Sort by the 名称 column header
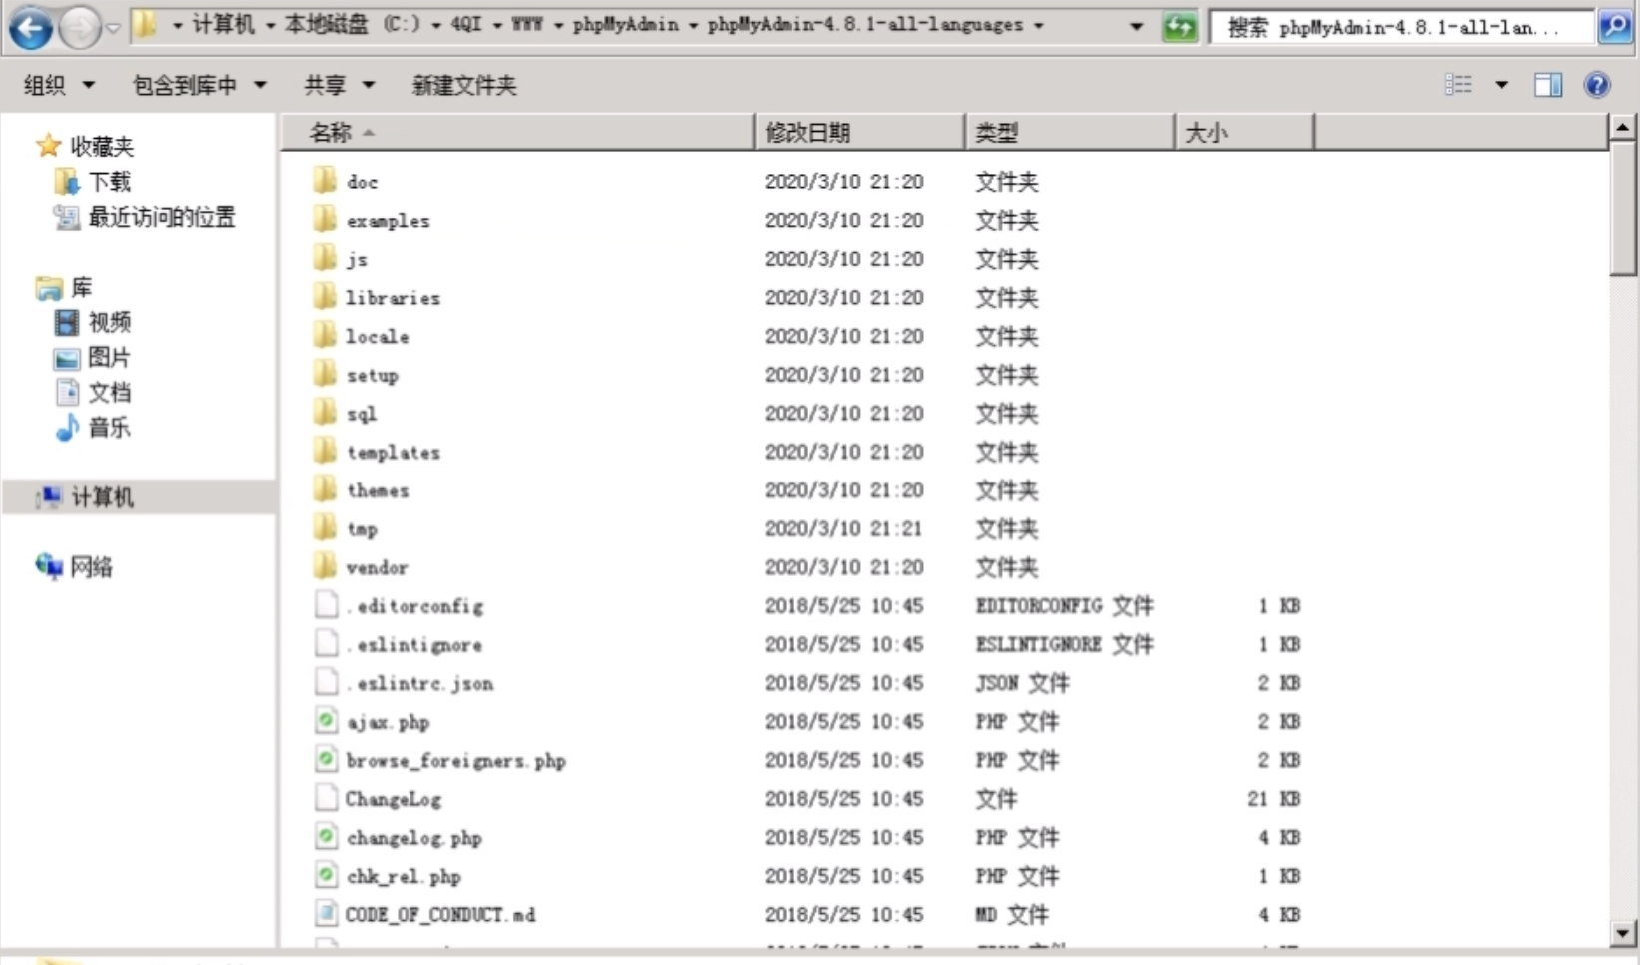This screenshot has height=965, width=1640. coord(517,132)
